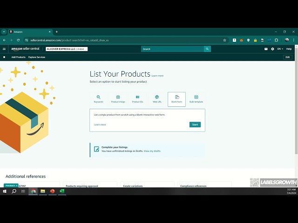Open the Chrome three-dot menu
The image size is (298, 223).
pos(294,40)
